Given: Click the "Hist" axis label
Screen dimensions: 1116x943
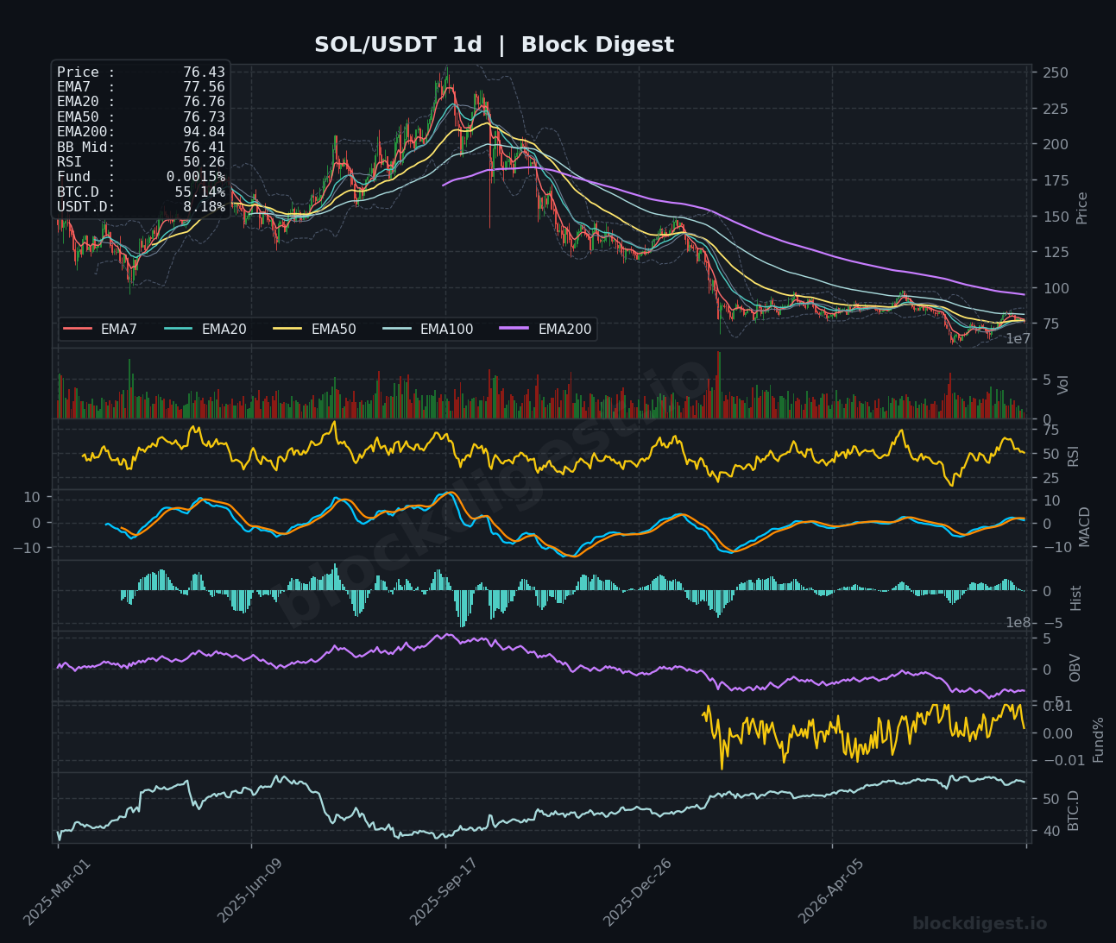Looking at the screenshot, I should tap(1075, 597).
